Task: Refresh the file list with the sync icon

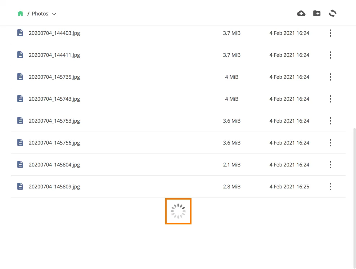Action: (x=333, y=14)
